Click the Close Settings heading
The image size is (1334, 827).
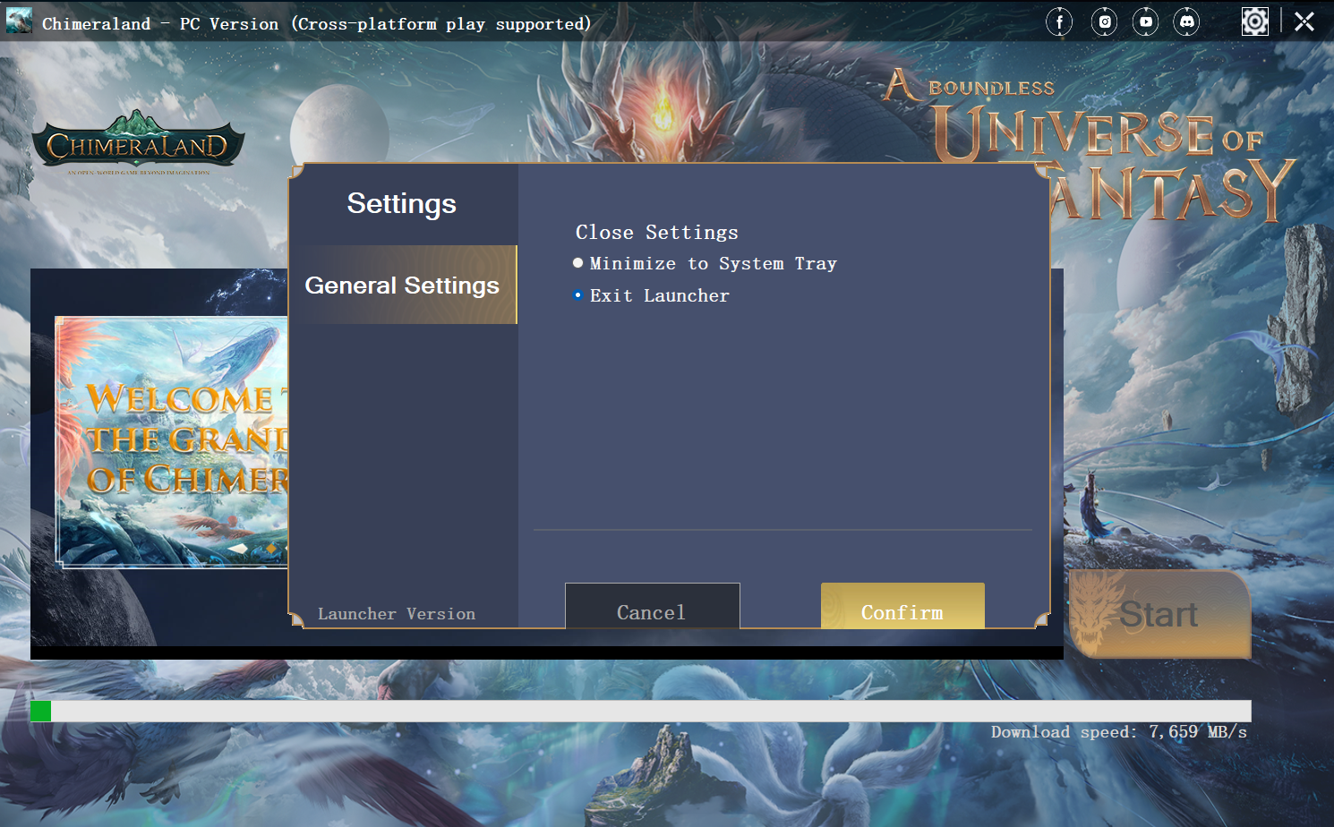tap(657, 233)
